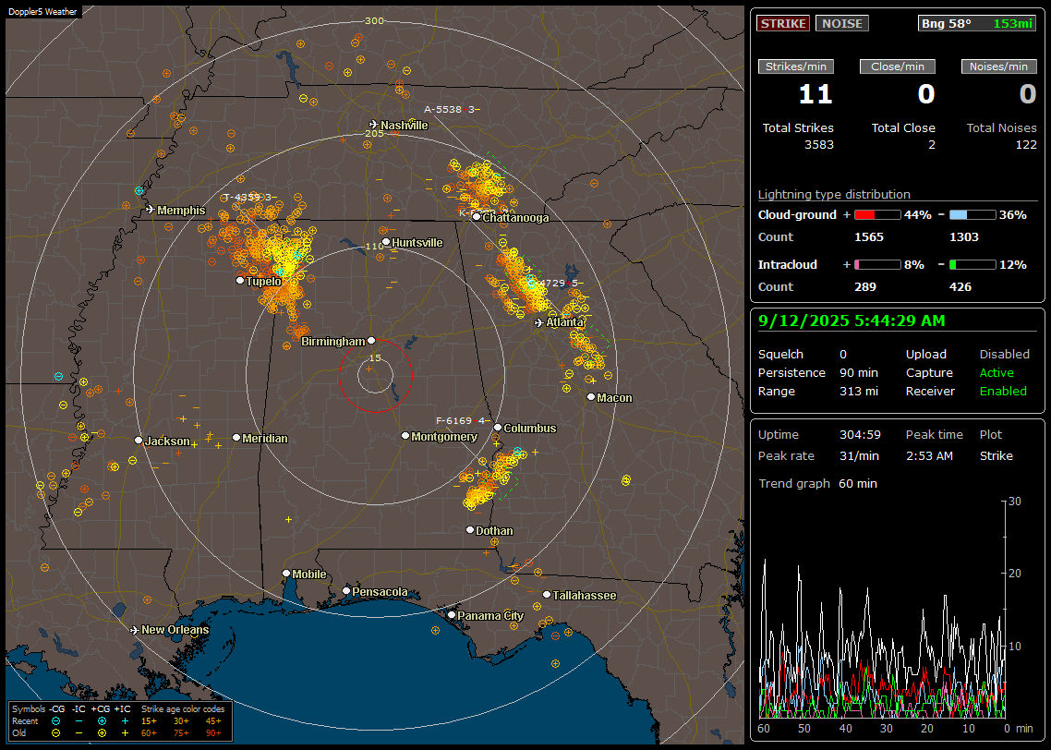
Task: Click the Lightning type distribution heading
Action: 834,194
